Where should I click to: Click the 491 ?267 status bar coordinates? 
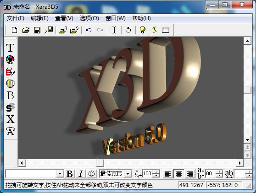[x=191, y=185]
